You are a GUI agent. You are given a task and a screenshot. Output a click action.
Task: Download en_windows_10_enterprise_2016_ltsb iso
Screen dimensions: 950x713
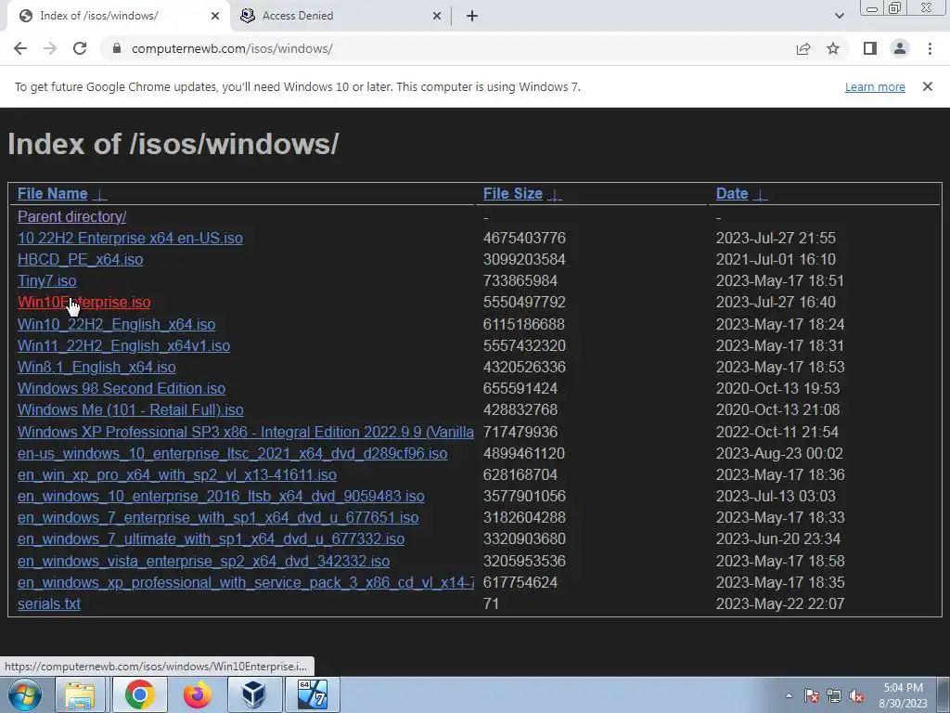(221, 496)
